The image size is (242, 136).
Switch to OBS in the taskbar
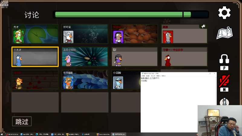tap(12, 134)
